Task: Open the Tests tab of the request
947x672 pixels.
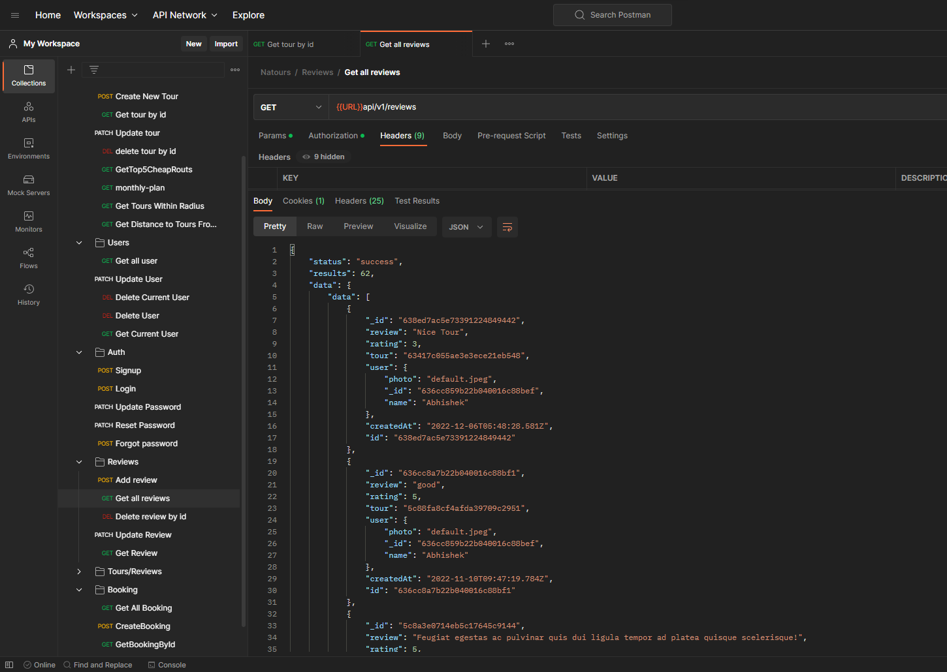Action: pos(571,135)
